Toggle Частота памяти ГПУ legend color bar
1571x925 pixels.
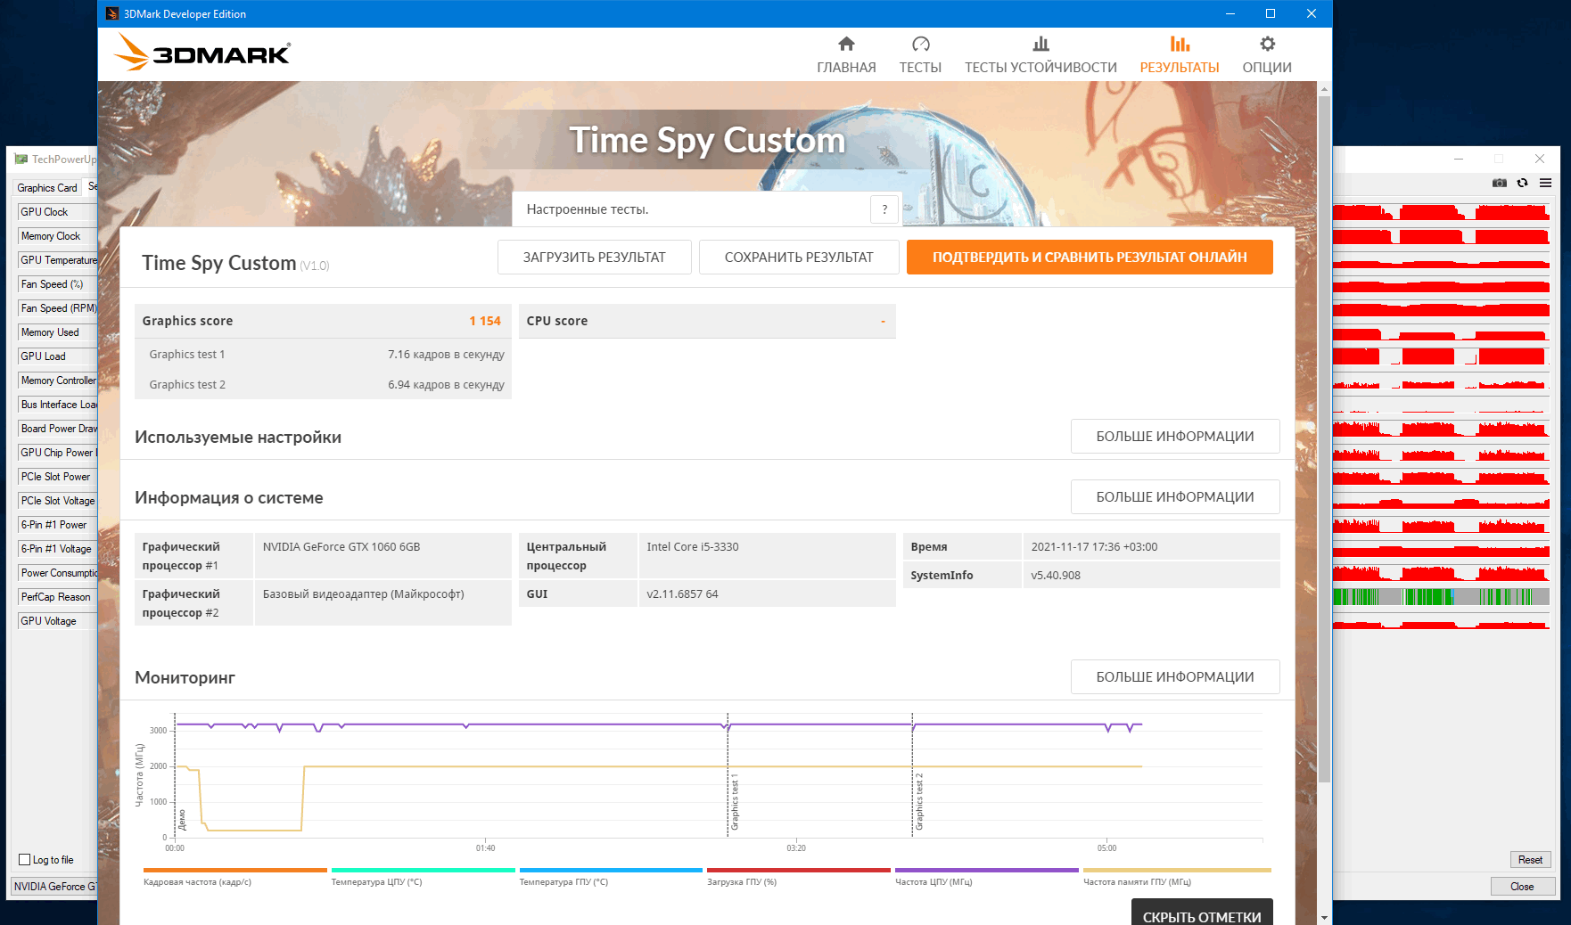(1177, 870)
